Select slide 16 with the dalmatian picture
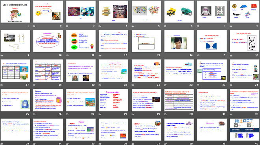Image resolution: width=260 pixels, height=145 pixels. point(245,41)
